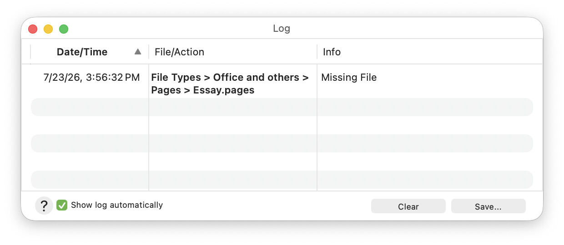Click the sort triangle in Date/Time header
Image resolution: width=564 pixels, height=245 pixels.
coord(138,52)
